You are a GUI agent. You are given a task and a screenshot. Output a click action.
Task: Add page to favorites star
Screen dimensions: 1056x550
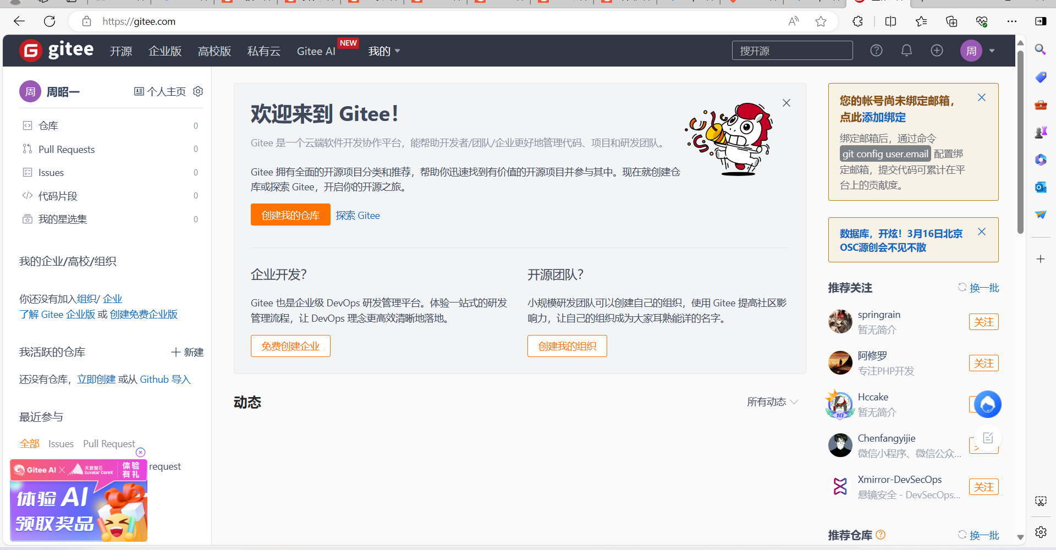coord(821,21)
